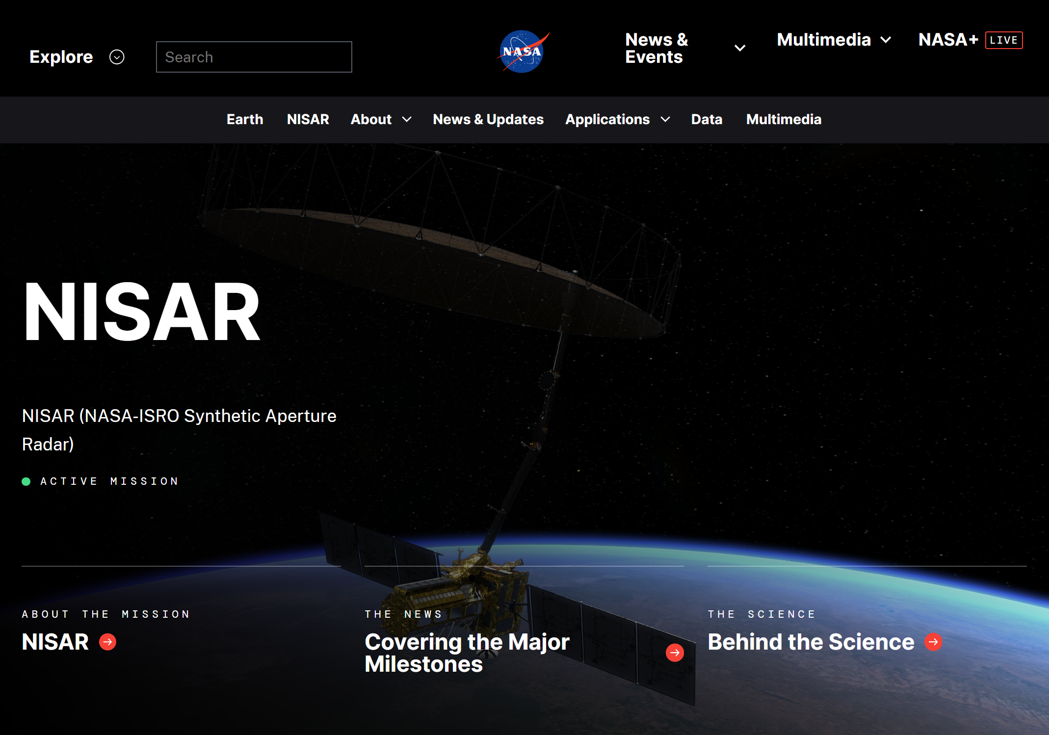Click the Explore circle chevron icon

tap(117, 57)
